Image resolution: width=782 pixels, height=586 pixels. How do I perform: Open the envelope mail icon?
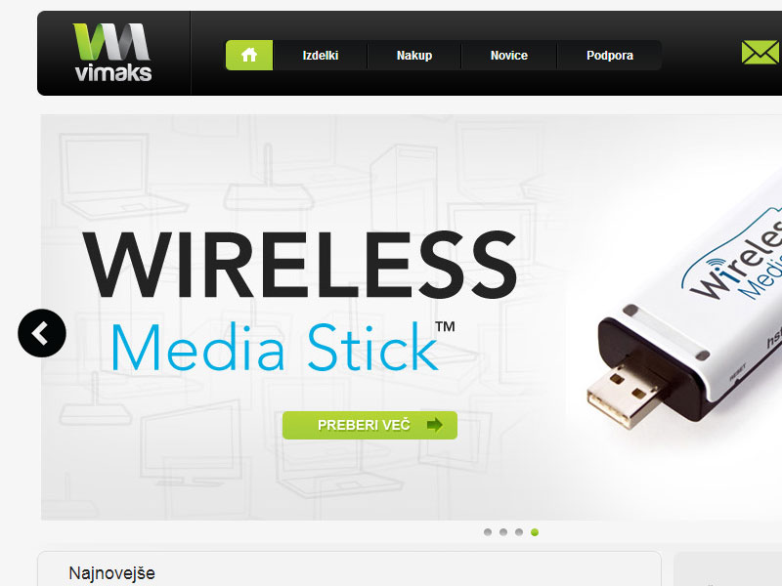coord(760,53)
